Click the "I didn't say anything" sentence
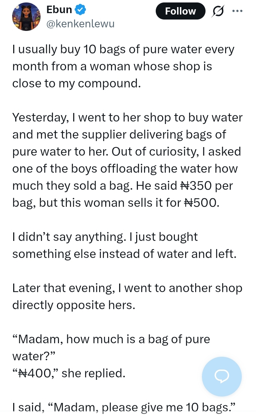Screen dimensions: 256x420 [105, 237]
